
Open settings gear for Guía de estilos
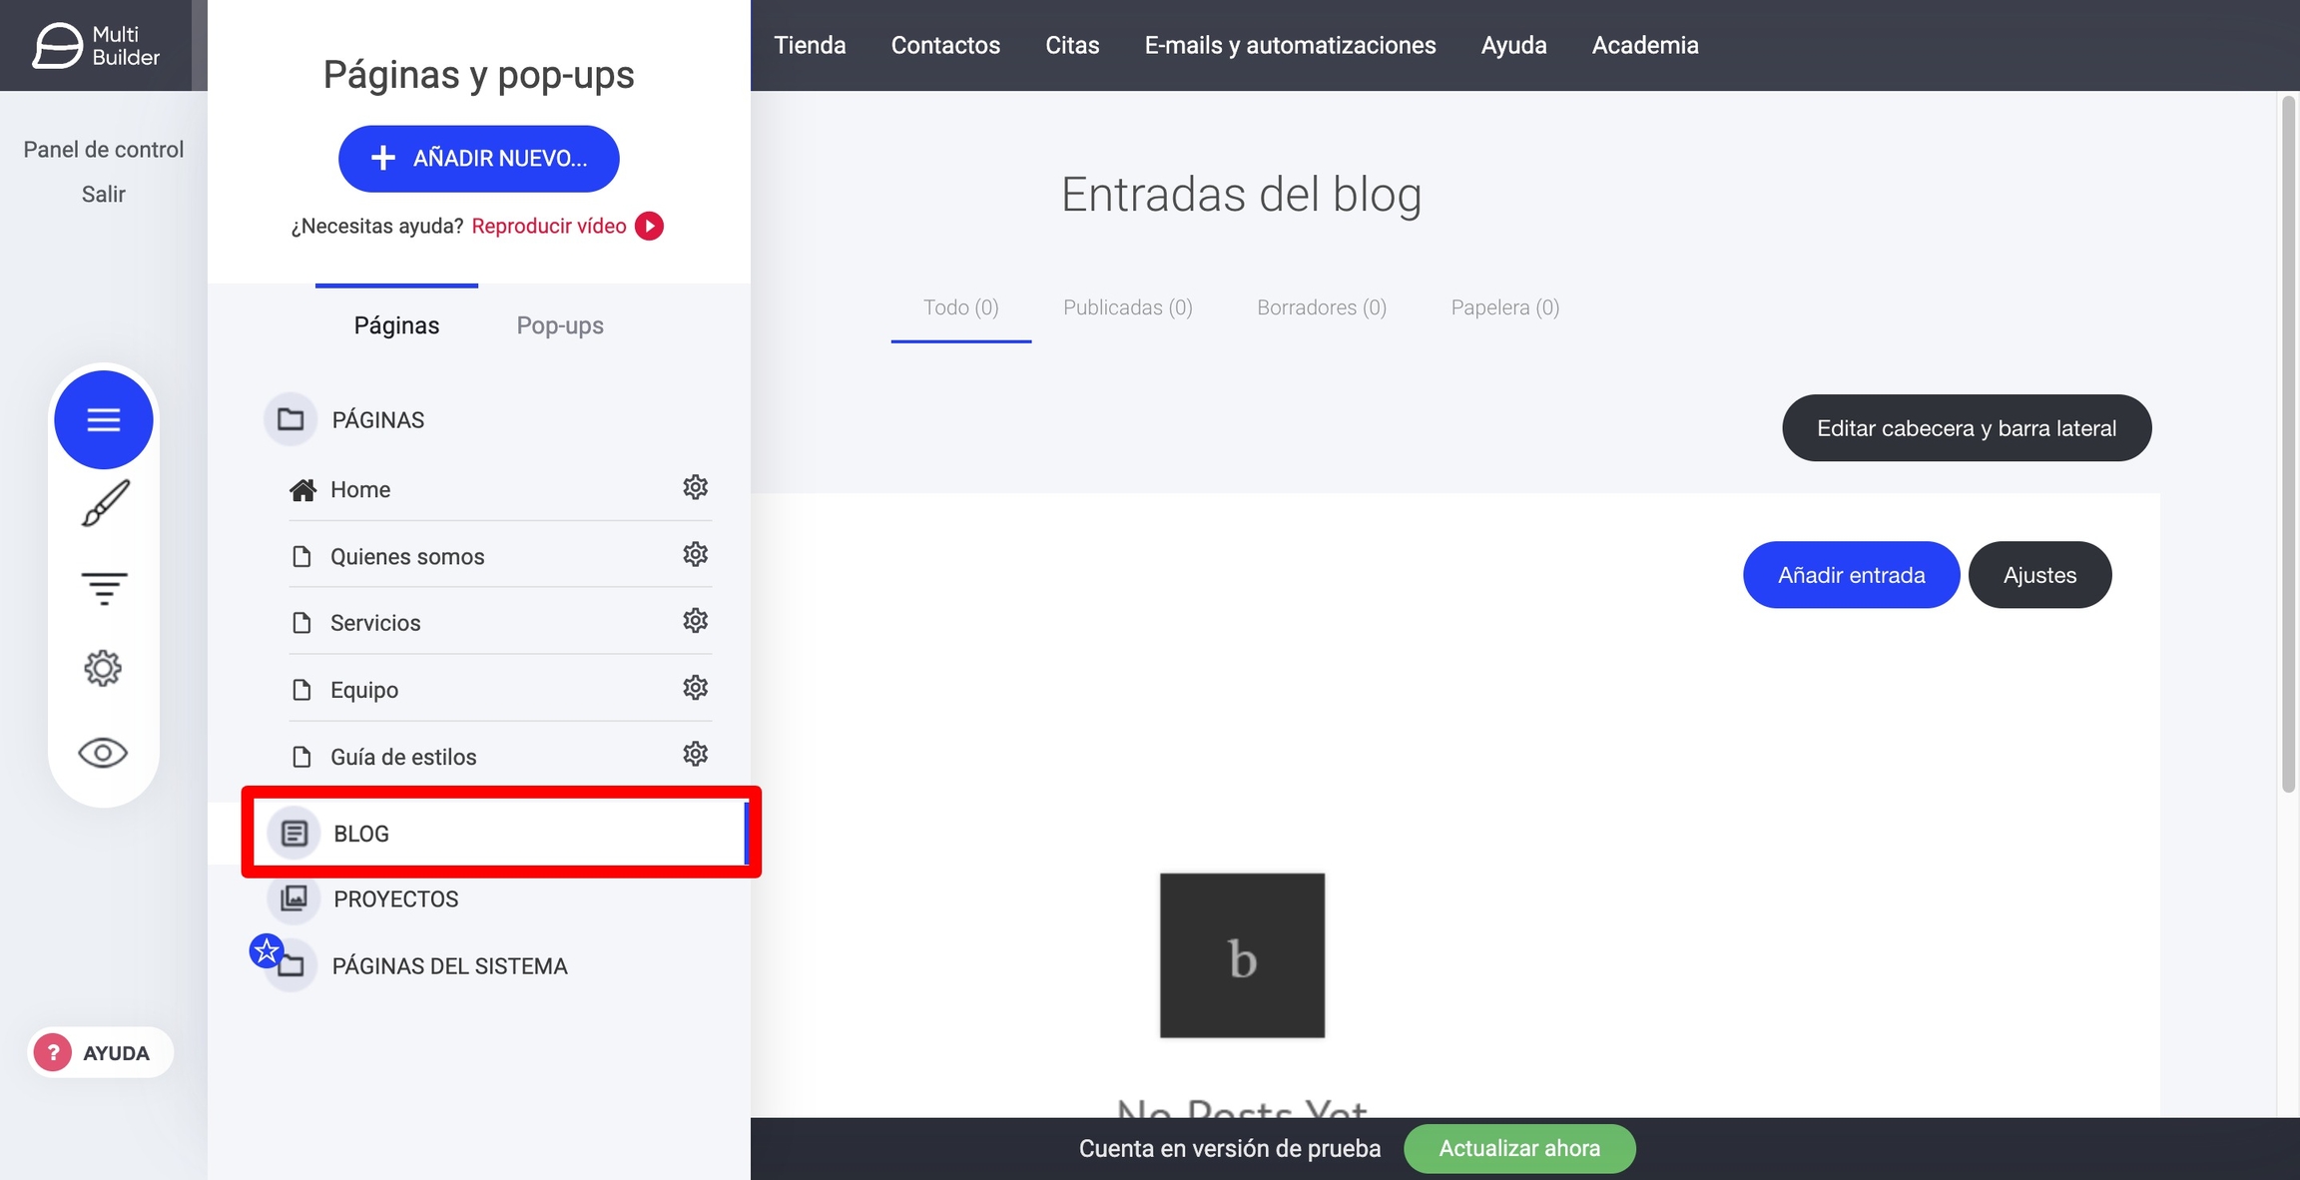(695, 754)
